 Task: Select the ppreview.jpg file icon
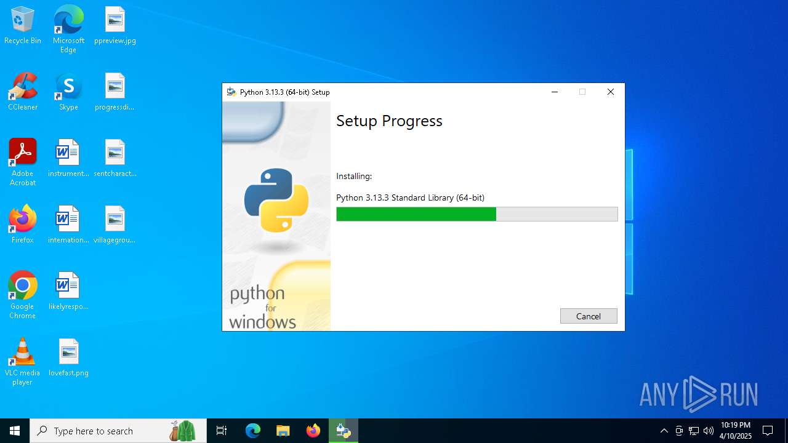(115, 25)
